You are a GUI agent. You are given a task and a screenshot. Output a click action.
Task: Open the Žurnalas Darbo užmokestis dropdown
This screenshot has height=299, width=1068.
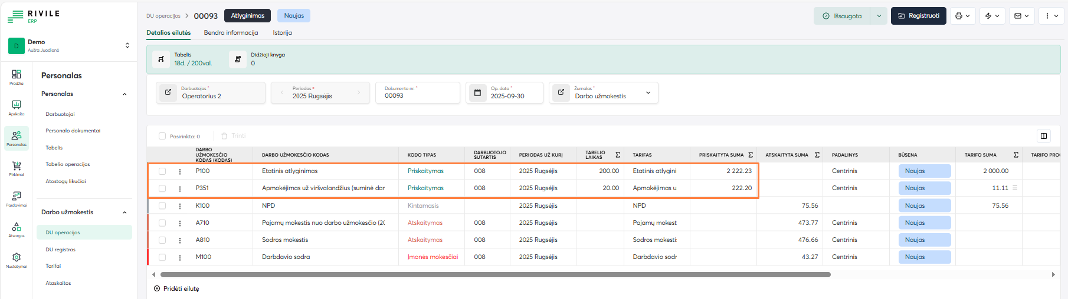(x=648, y=93)
